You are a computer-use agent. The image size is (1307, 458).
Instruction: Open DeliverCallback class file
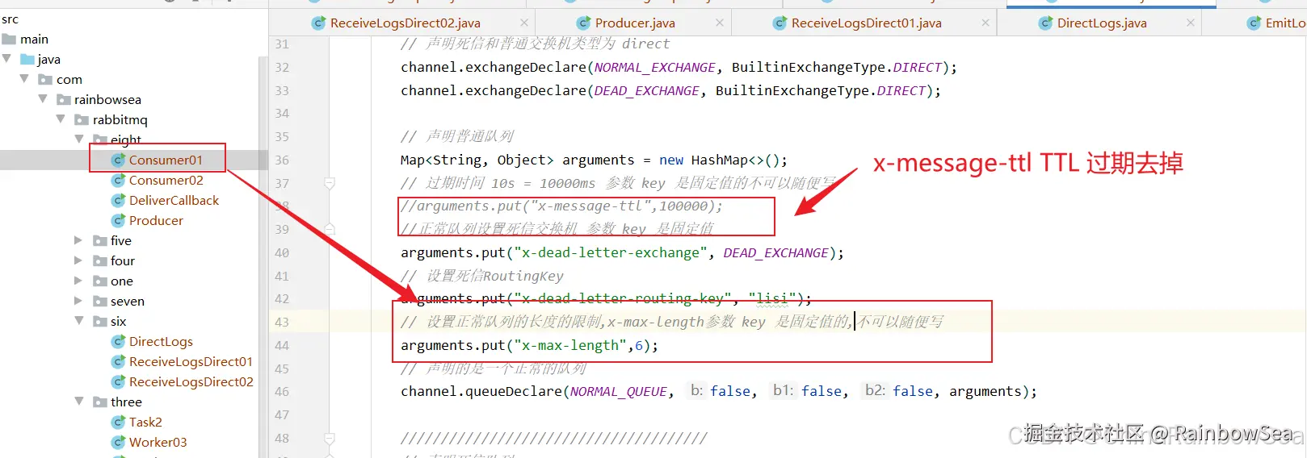174,200
